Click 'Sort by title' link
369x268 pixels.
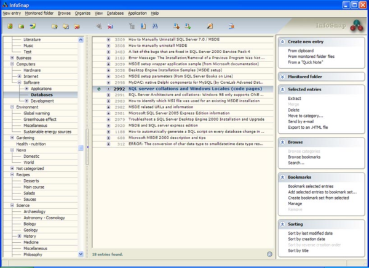[x=300, y=251]
